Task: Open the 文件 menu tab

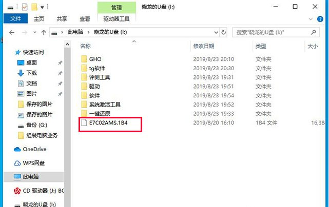Action: (x=15, y=18)
